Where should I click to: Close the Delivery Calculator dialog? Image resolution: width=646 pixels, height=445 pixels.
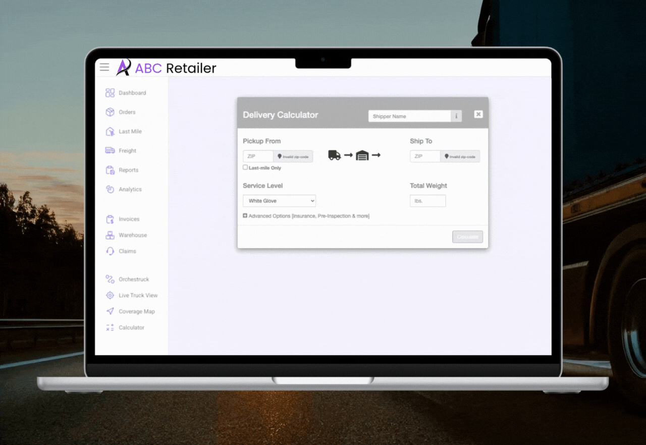tap(478, 115)
